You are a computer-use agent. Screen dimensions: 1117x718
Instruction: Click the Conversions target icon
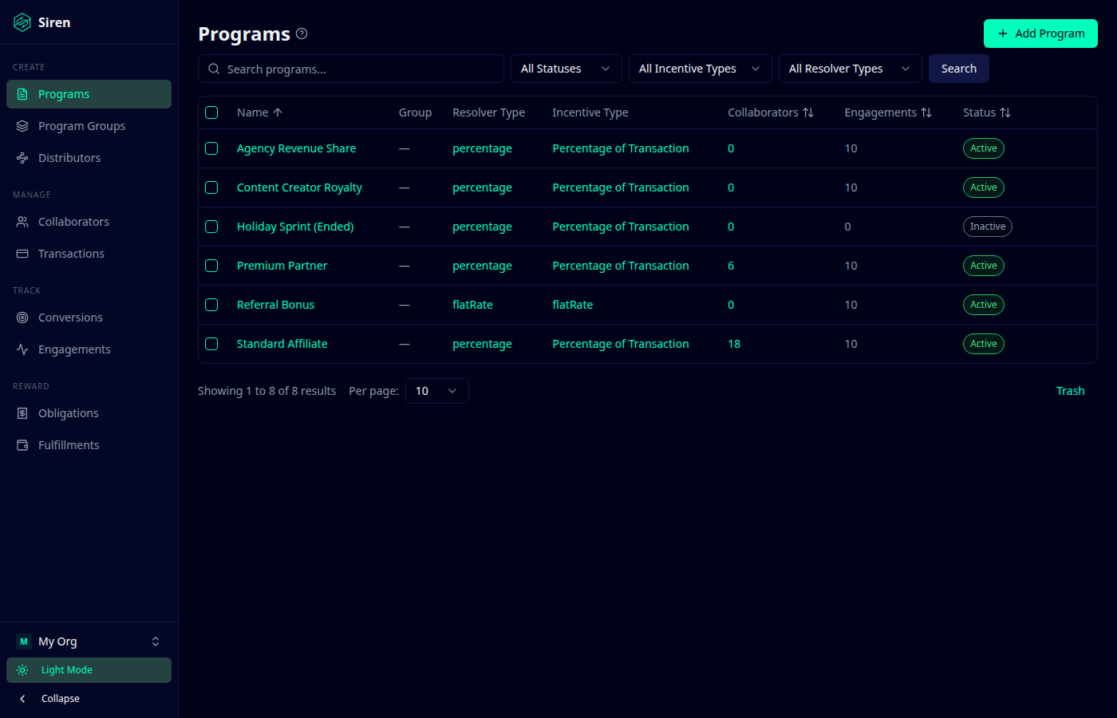point(22,318)
